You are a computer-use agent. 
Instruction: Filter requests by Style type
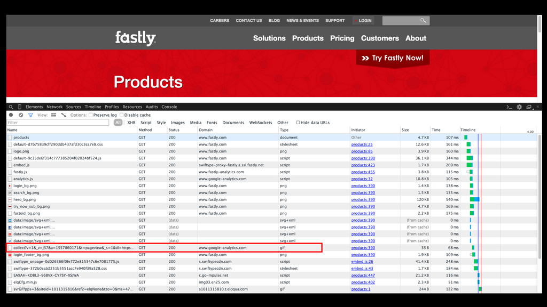click(x=161, y=123)
